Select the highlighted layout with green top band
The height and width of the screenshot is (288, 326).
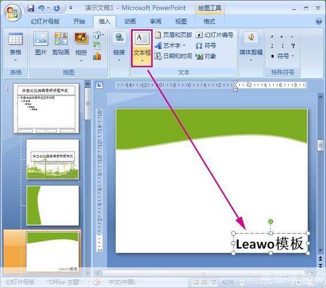coord(52,252)
